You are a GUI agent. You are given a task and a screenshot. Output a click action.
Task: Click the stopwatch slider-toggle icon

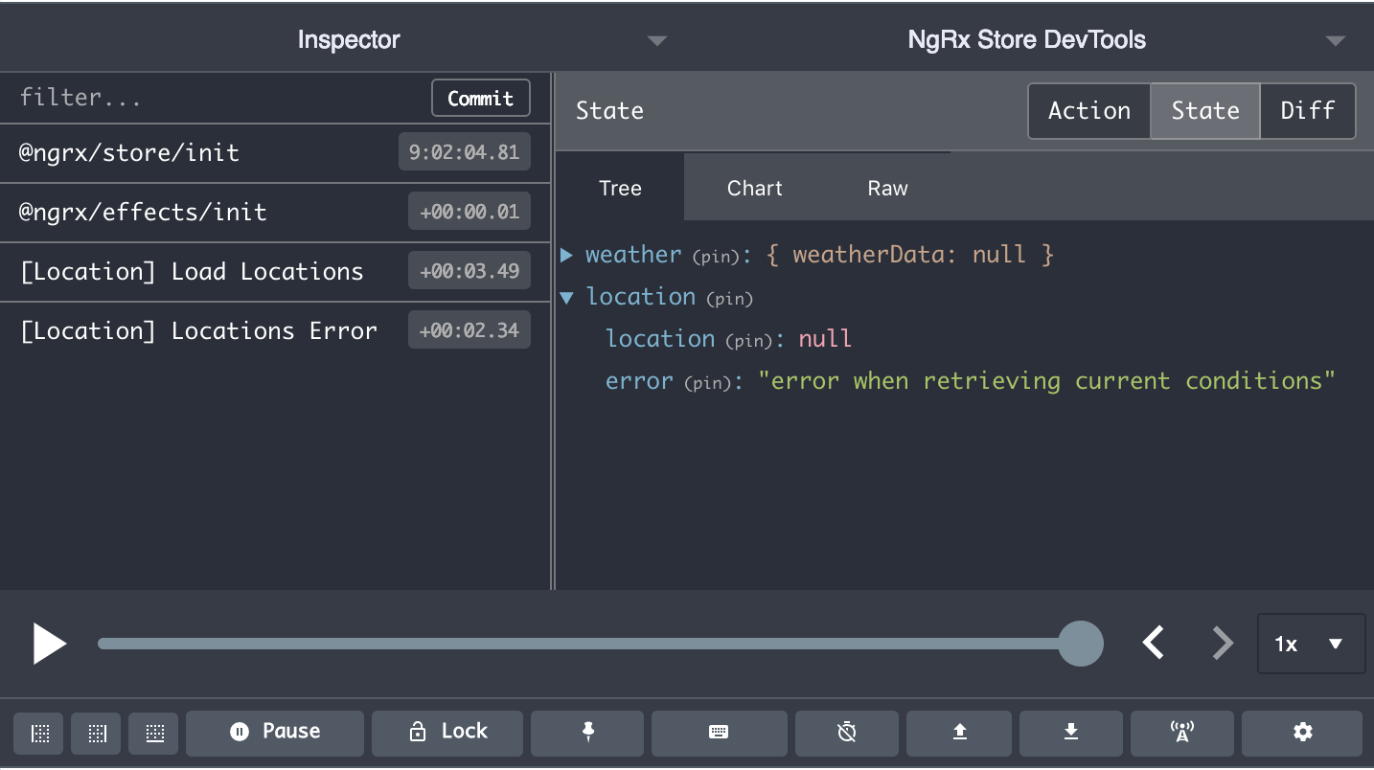(x=846, y=733)
